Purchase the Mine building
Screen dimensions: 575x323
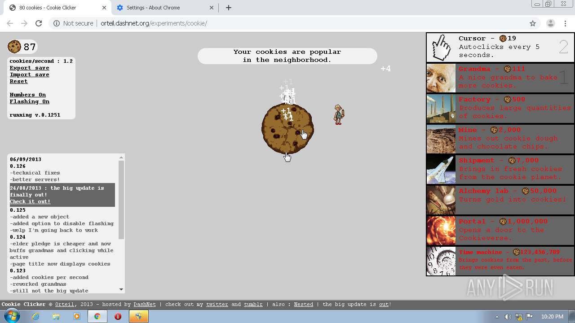click(500, 139)
